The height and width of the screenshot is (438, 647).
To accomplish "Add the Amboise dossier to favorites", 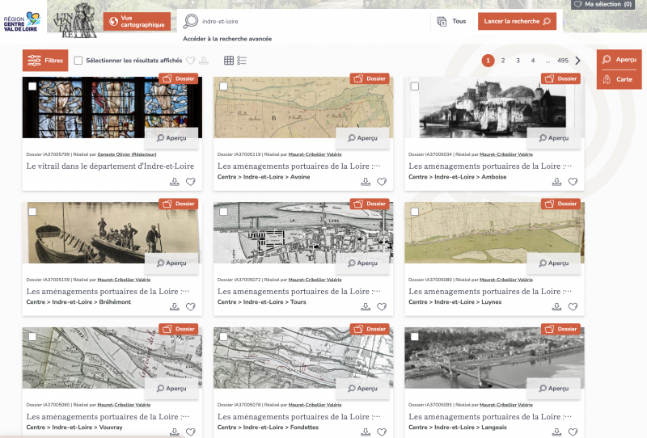I will [x=573, y=182].
